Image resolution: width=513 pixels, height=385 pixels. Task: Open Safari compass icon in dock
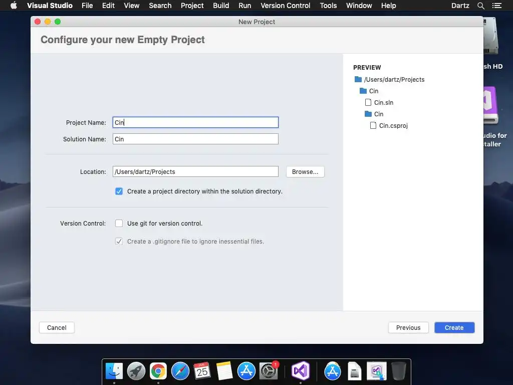pyautogui.click(x=180, y=371)
